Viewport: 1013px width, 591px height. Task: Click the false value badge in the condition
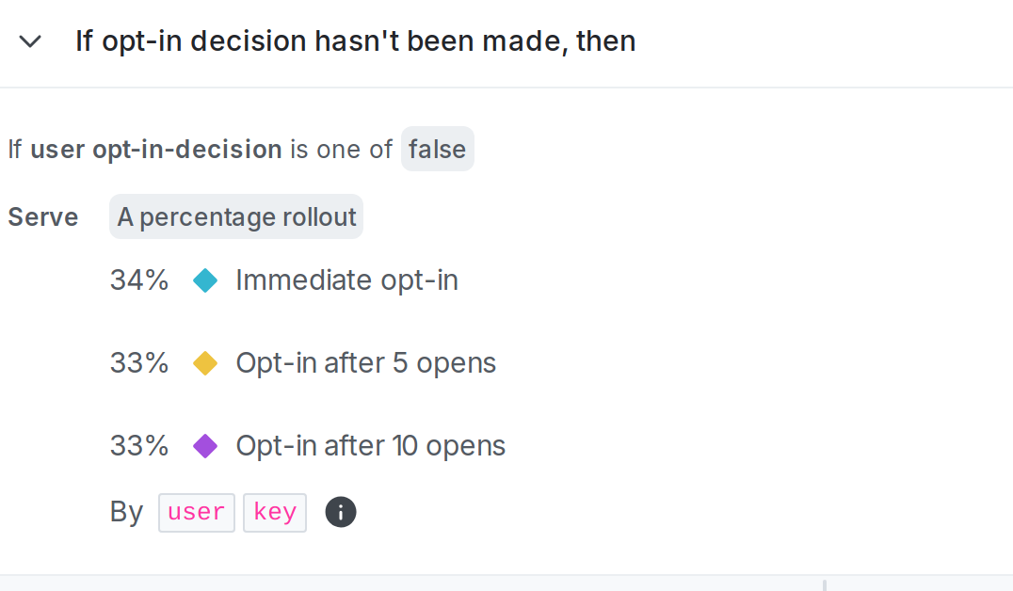pyautogui.click(x=437, y=149)
